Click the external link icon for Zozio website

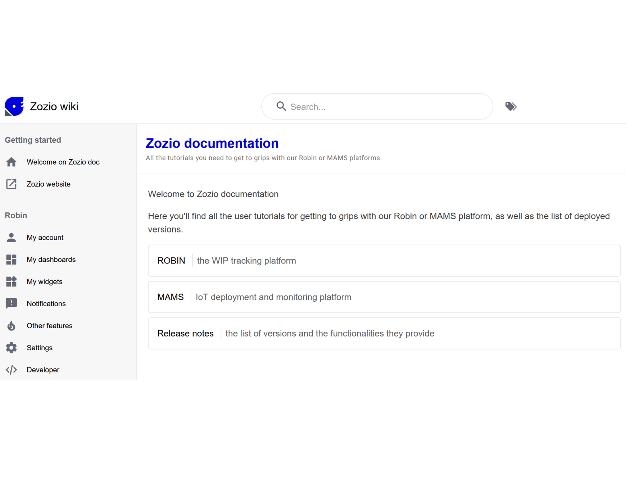point(12,184)
